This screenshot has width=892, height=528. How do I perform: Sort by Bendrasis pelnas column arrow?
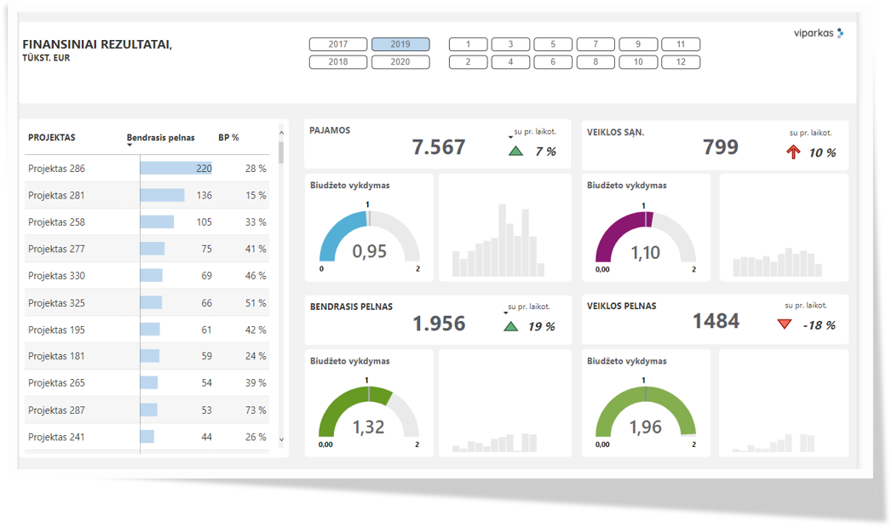click(x=130, y=146)
